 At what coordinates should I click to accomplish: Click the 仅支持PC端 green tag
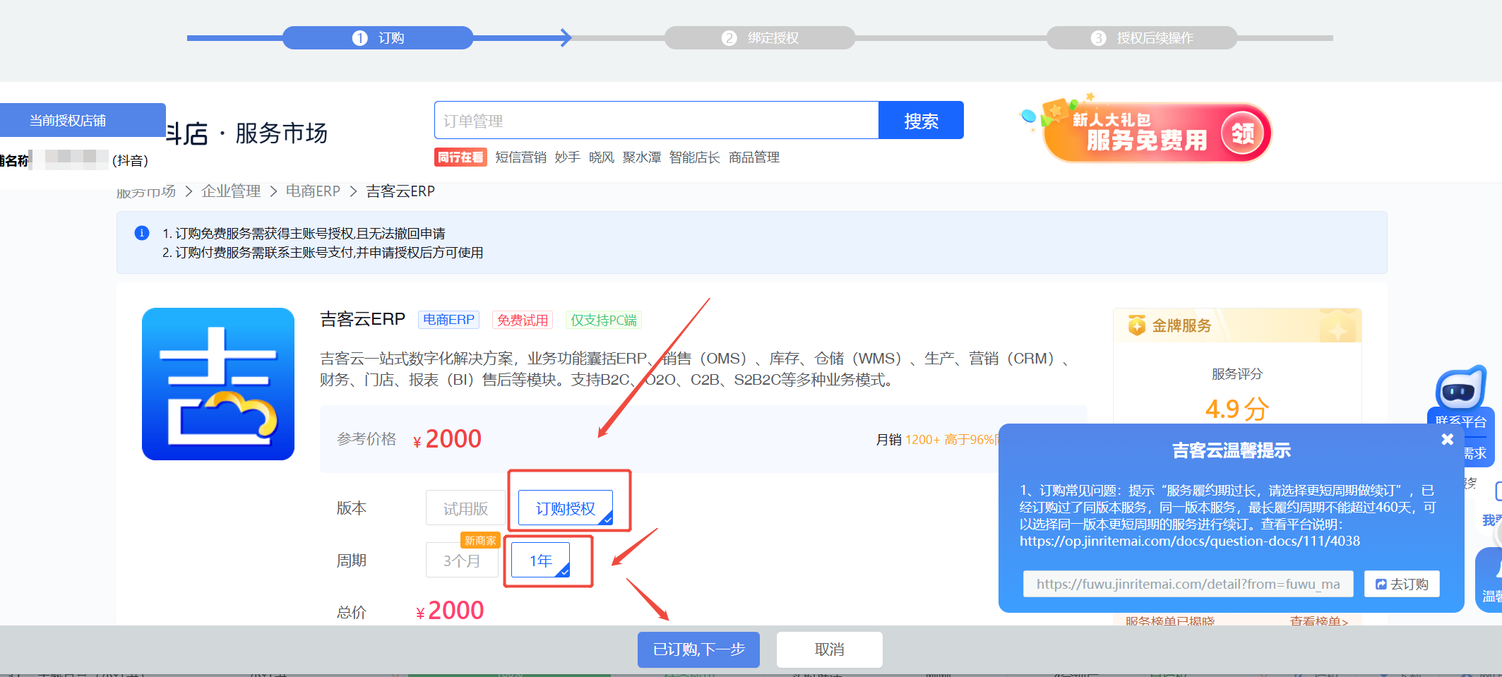point(604,320)
